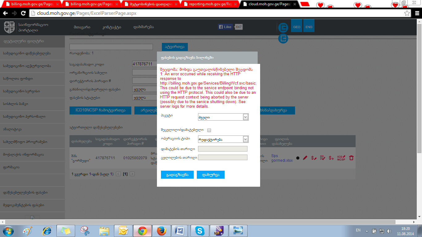Open the 'Sps gormedi.xlsx' file link

tap(282, 158)
